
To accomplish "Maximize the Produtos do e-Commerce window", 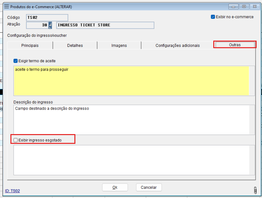I will tap(244, 7).
